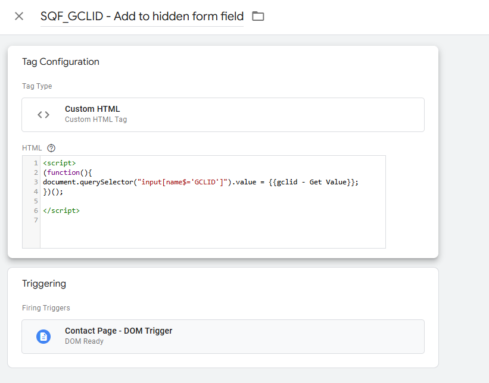Click the folder icon beside the tag name
This screenshot has width=489, height=383.
tap(258, 16)
